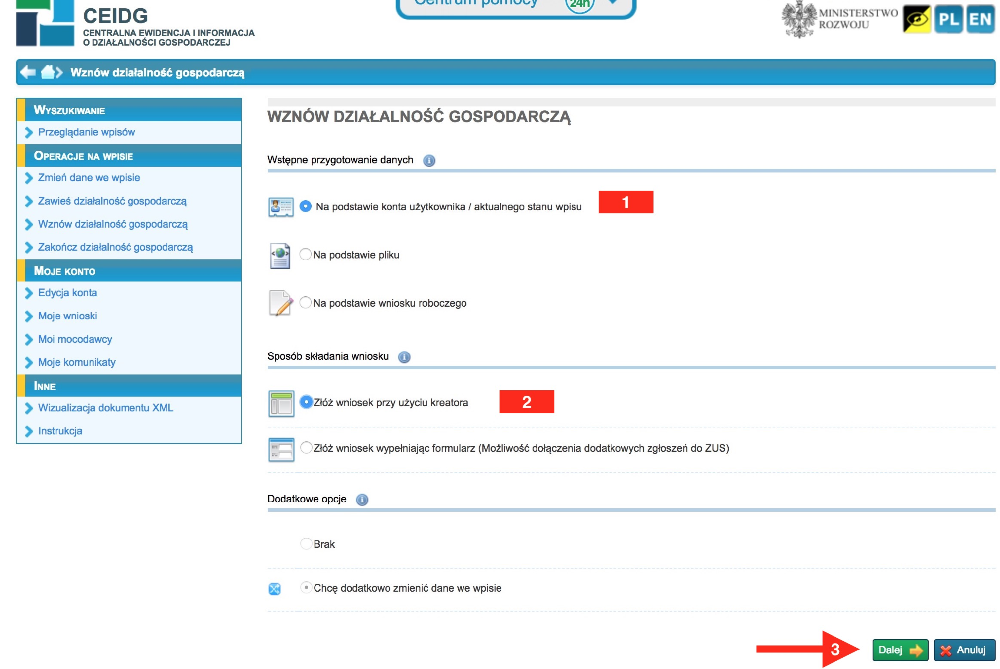
Task: Click label Chcę dodatkowo zmienić dane we wpisie
Action: point(408,588)
